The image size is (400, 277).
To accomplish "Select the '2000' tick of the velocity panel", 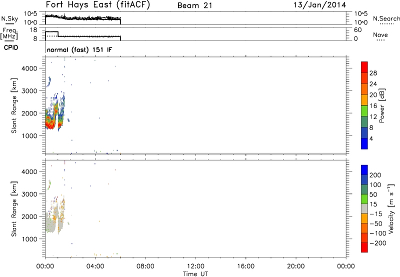I will coord(29,216).
